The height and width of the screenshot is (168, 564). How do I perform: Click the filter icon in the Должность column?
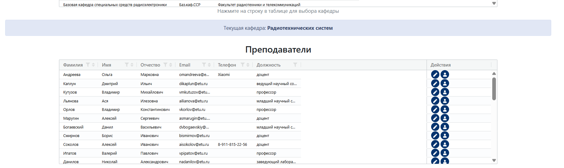coord(295,65)
